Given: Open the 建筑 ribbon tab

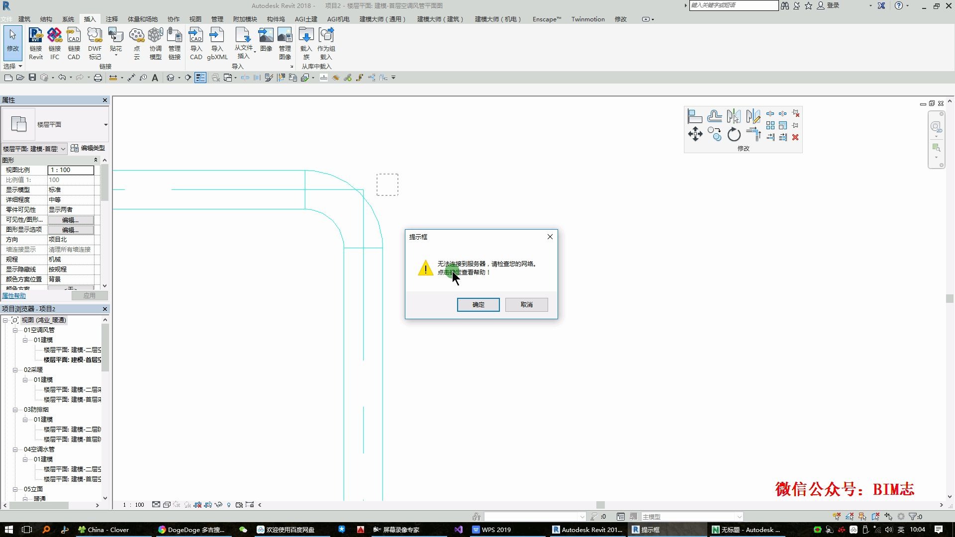Looking at the screenshot, I should pyautogui.click(x=24, y=19).
